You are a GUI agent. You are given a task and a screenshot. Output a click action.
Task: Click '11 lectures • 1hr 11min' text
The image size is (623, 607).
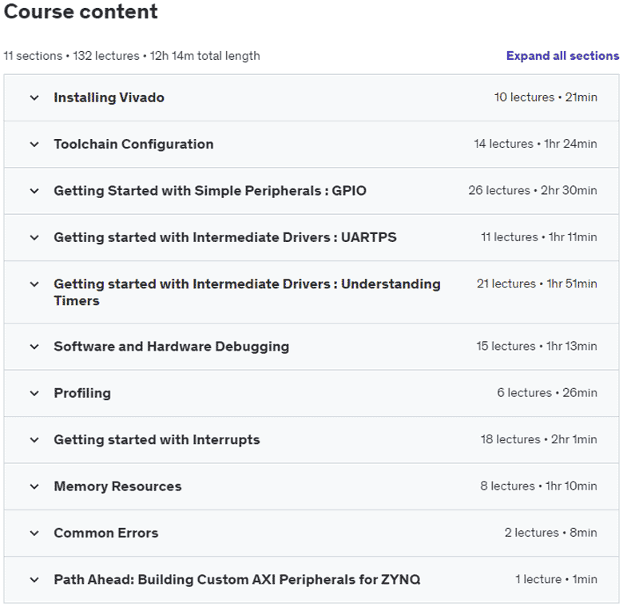click(539, 236)
